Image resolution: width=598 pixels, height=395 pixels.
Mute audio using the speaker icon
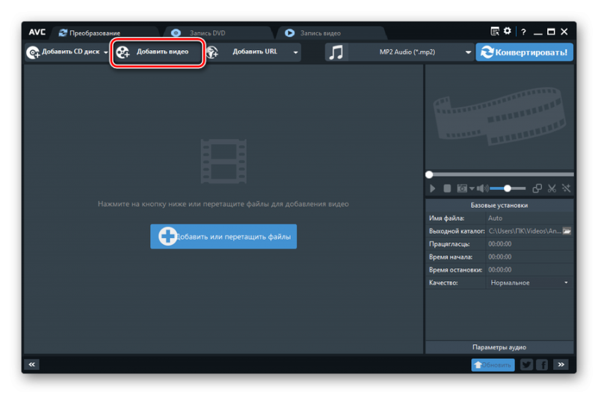tap(482, 189)
